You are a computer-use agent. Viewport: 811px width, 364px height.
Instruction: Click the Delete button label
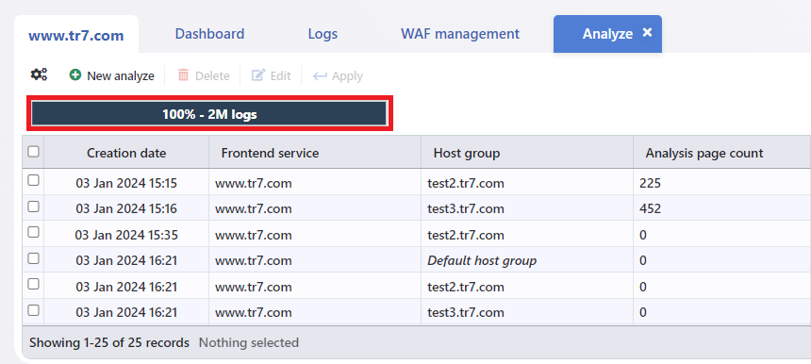[212, 76]
